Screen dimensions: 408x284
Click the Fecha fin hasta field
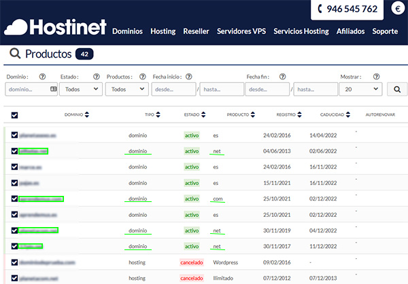pos(316,89)
